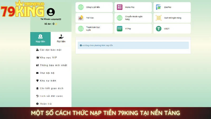
Task: Choose USDT payment method
Action: point(172,29)
